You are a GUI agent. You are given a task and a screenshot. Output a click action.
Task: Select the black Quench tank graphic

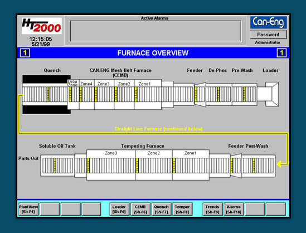point(46,94)
